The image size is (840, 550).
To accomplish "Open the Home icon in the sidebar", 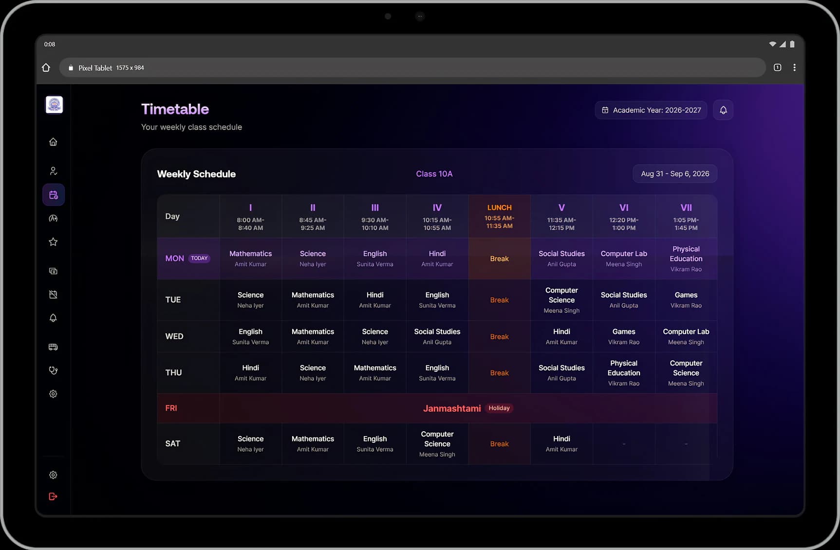I will (x=53, y=142).
